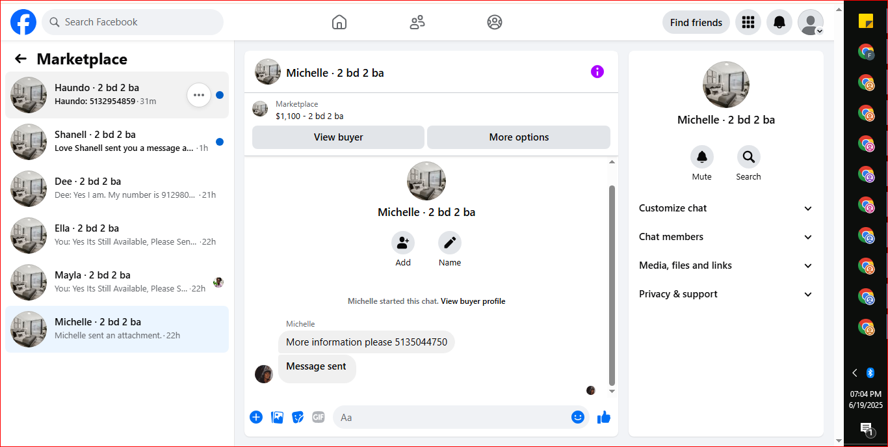The width and height of the screenshot is (888, 447).
Task: Click the chat scroll down arrow
Action: coord(612,392)
